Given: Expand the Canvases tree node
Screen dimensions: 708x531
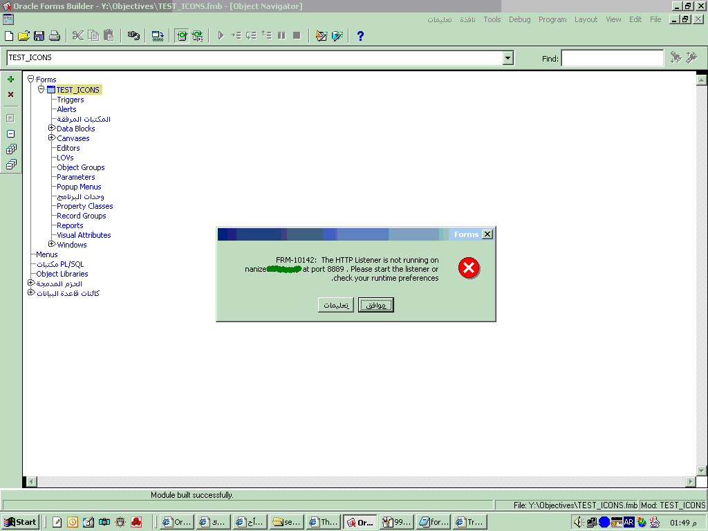Looking at the screenshot, I should click(52, 138).
